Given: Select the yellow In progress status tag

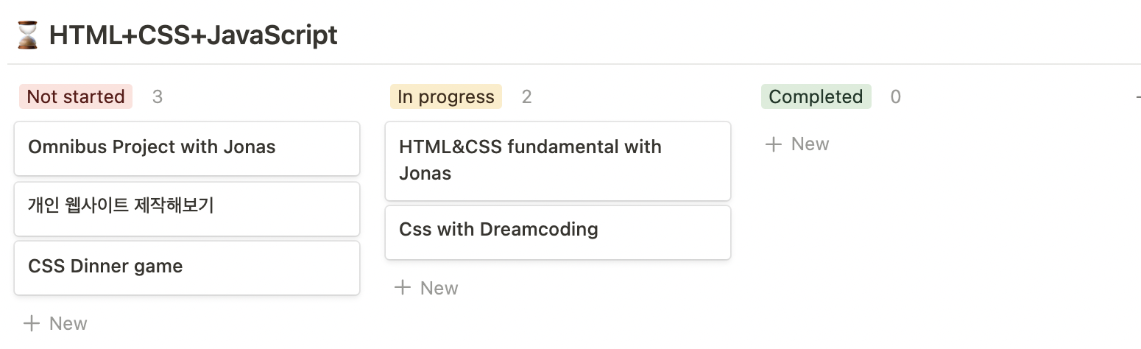Looking at the screenshot, I should point(446,96).
